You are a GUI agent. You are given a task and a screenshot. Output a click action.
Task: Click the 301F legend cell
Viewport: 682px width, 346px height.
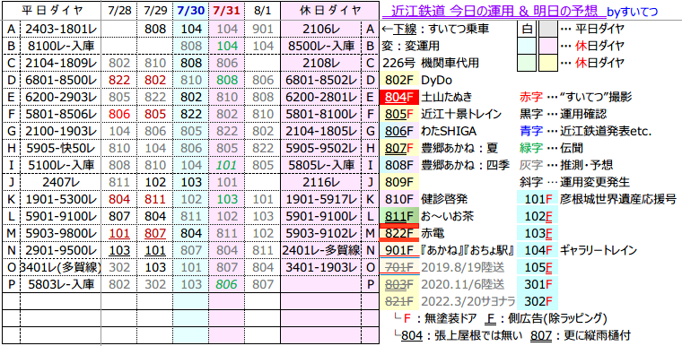pos(538,284)
